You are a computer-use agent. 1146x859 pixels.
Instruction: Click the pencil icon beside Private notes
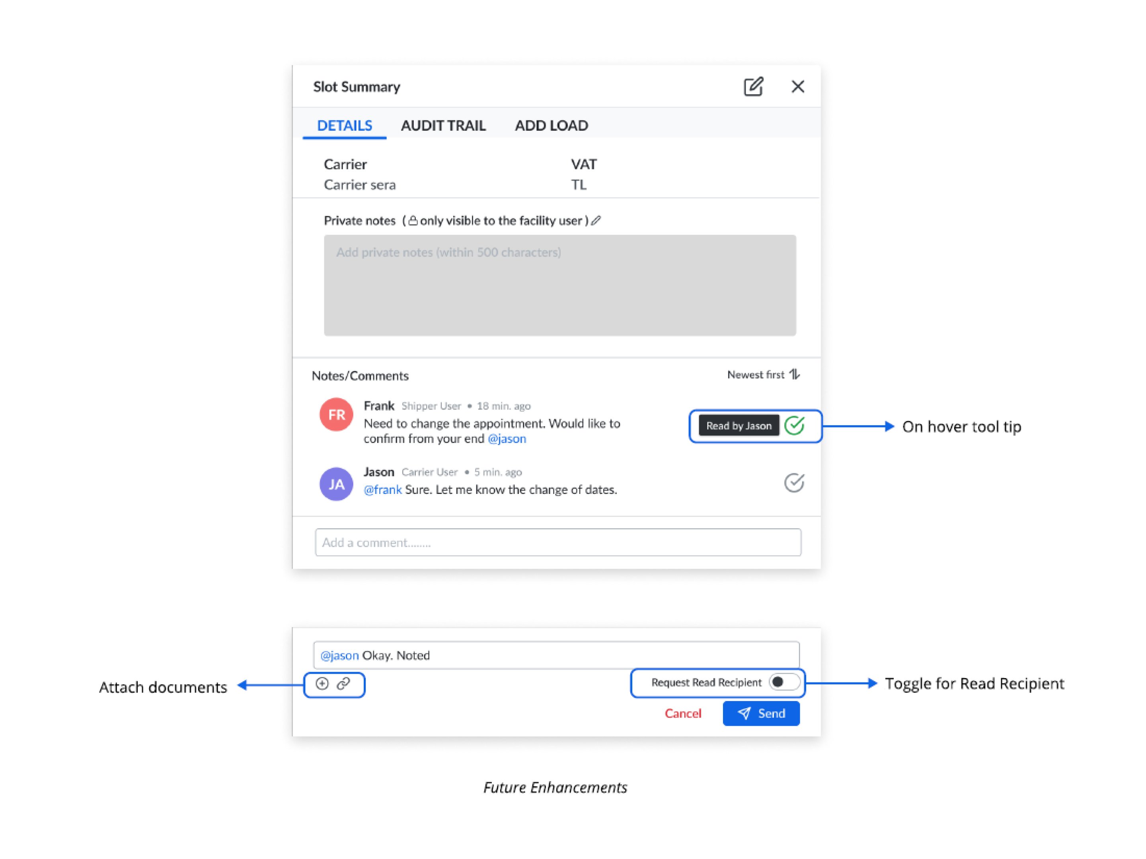tap(596, 221)
